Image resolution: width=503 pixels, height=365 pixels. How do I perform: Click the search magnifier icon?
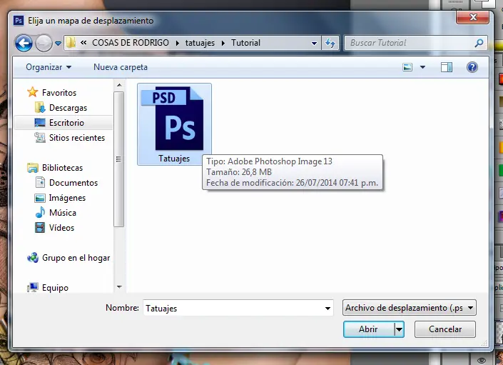coord(479,43)
